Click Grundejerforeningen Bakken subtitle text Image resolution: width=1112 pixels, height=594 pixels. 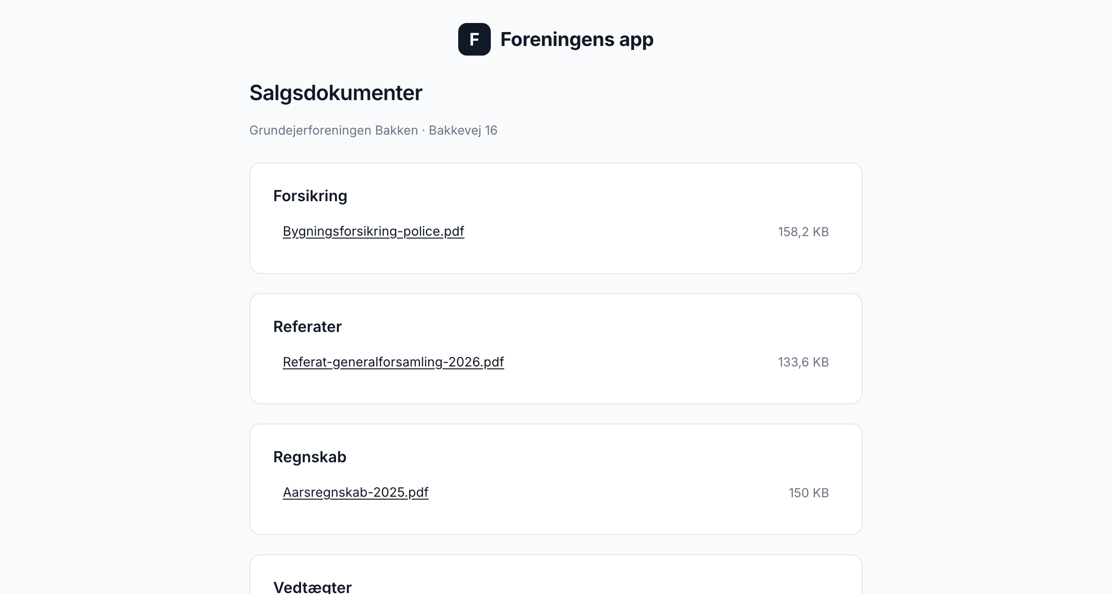pos(334,130)
